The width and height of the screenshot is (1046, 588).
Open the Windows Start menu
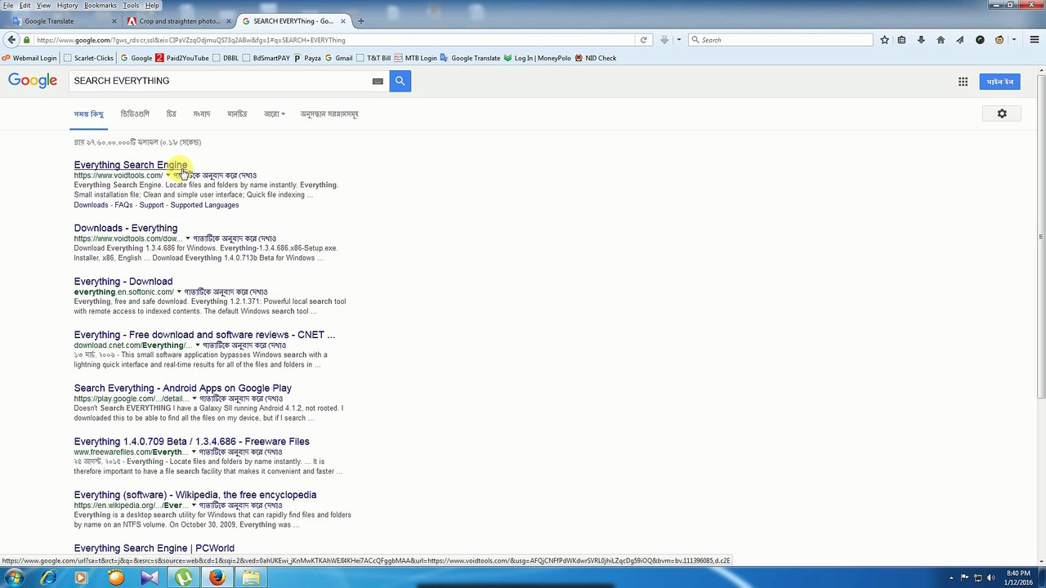tap(14, 578)
